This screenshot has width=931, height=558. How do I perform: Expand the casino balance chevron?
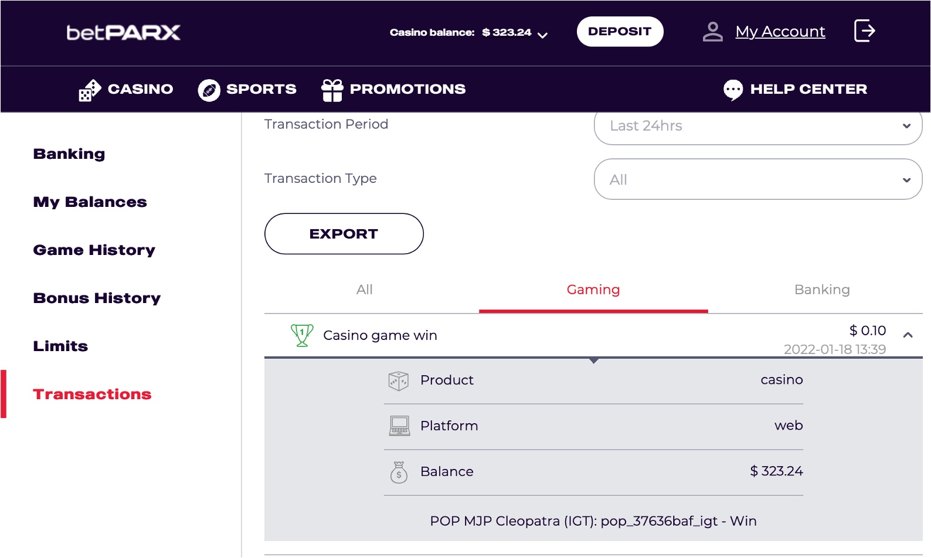[x=543, y=35]
